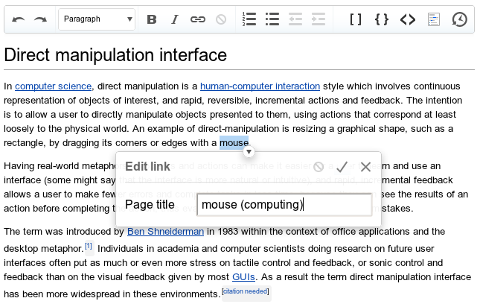Click the curly braces template icon
480x304 pixels.
382,19
